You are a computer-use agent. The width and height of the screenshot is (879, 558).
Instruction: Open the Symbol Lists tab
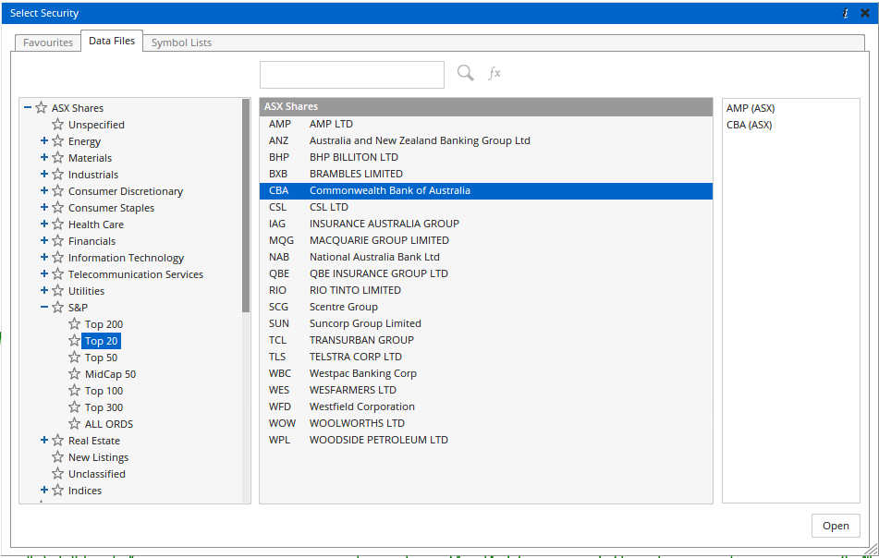[x=181, y=42]
